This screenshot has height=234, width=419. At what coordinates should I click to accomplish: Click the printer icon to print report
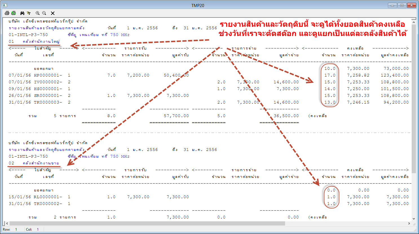coord(7,13)
